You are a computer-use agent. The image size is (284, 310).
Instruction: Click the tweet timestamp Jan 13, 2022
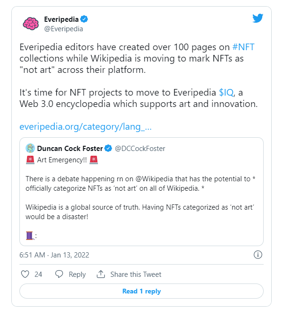point(54,255)
